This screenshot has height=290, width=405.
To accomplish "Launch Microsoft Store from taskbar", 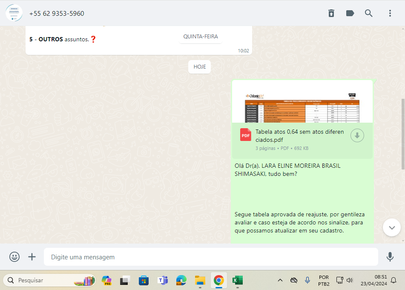I will coord(144,280).
